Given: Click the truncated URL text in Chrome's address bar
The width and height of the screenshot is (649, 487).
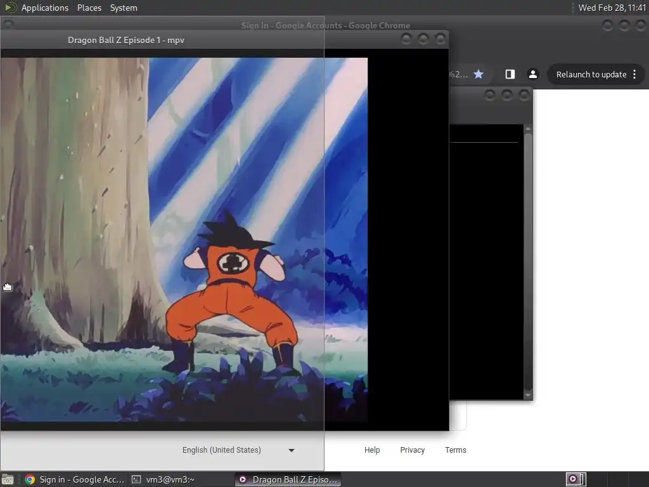Looking at the screenshot, I should 459,75.
